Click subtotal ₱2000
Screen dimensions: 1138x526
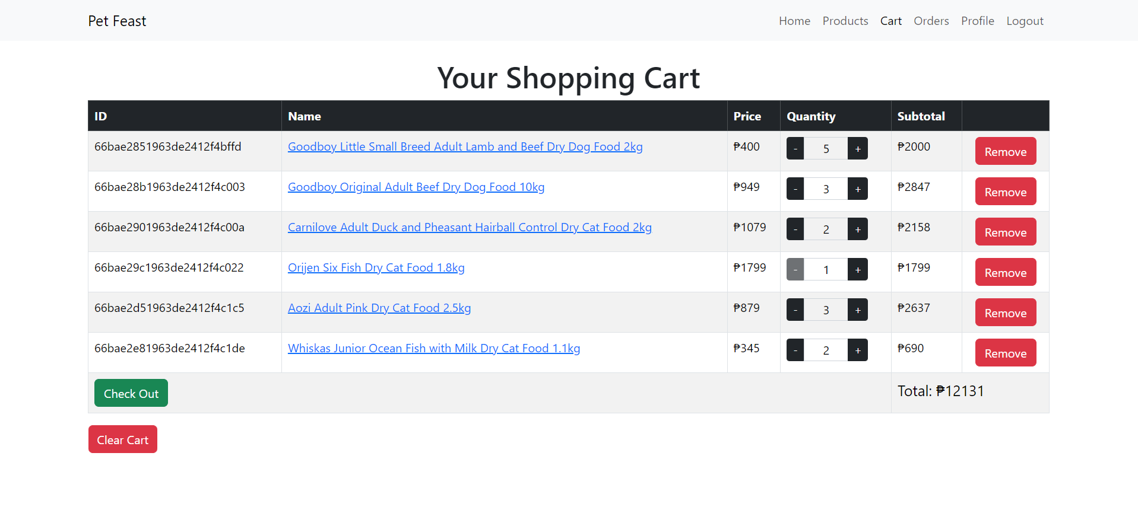(x=914, y=146)
